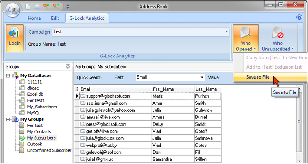
Task: Click the Smirnova last name cell
Action: coord(208,138)
